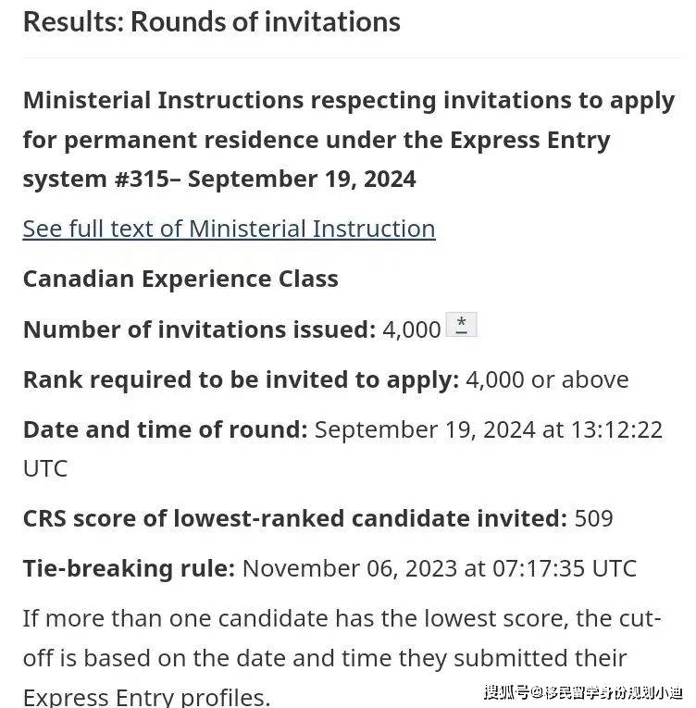Click the standalone 'UTC' text under the round date
This screenshot has height=708, width=696.
[45, 468]
